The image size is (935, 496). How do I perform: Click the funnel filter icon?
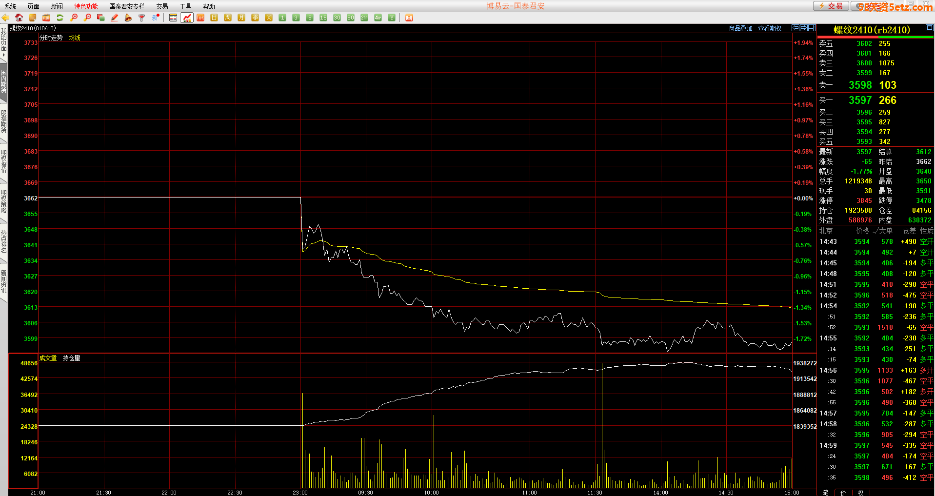point(142,18)
